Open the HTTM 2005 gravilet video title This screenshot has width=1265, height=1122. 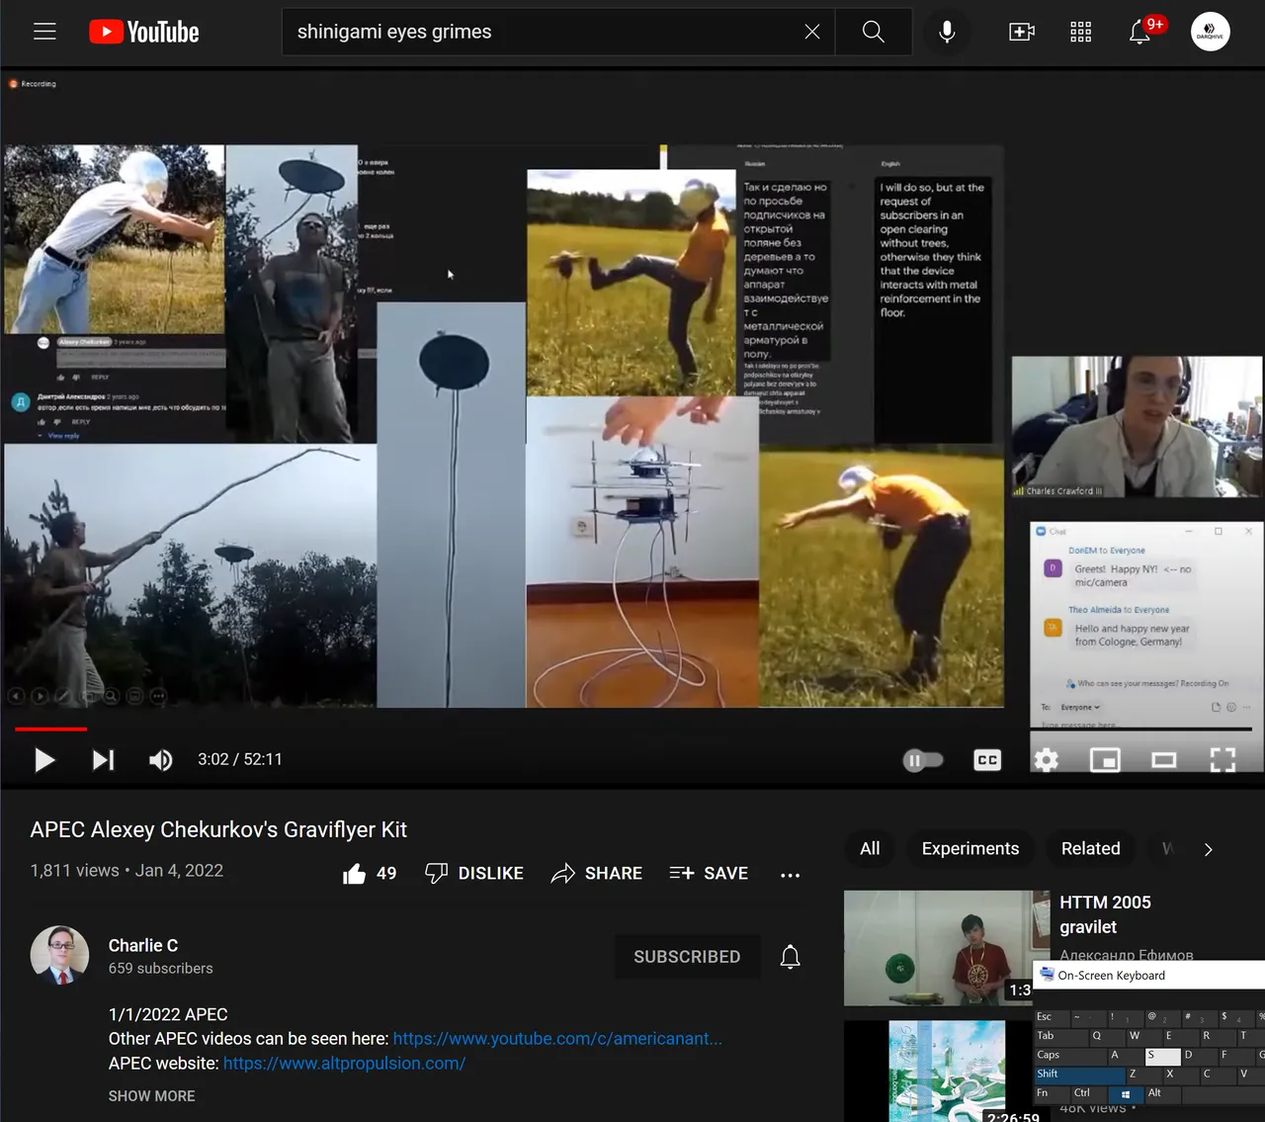(x=1105, y=914)
